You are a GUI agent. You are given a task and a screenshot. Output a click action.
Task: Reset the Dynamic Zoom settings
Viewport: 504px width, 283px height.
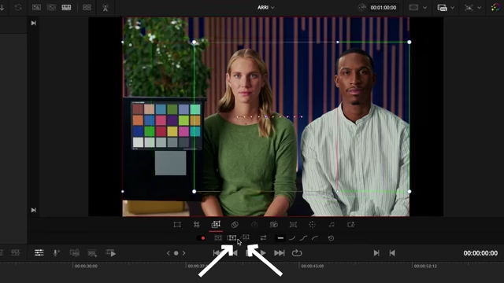331,238
